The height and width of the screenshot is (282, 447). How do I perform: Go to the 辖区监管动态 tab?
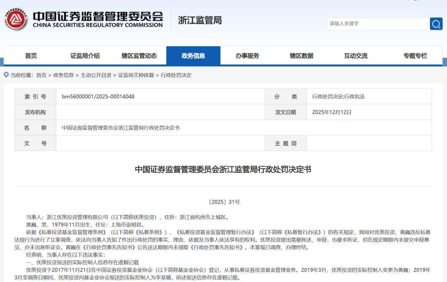tap(139, 56)
